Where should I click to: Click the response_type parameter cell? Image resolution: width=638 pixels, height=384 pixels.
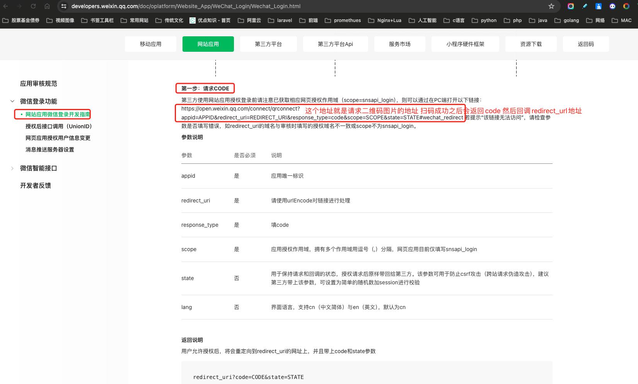click(200, 225)
